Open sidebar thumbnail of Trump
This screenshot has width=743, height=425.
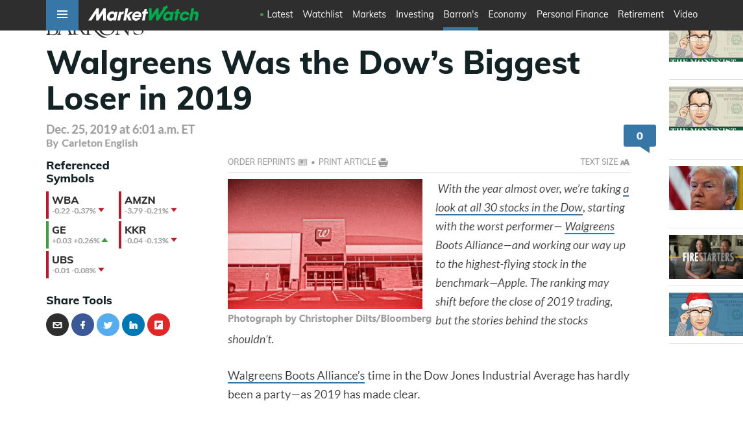(x=706, y=188)
